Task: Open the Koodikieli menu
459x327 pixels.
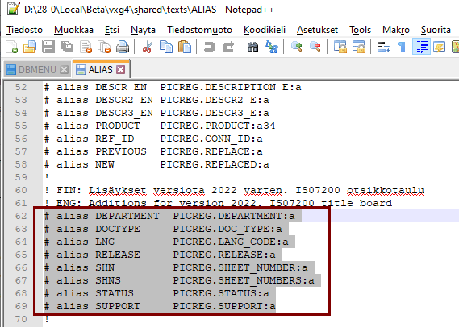Action: tap(265, 30)
